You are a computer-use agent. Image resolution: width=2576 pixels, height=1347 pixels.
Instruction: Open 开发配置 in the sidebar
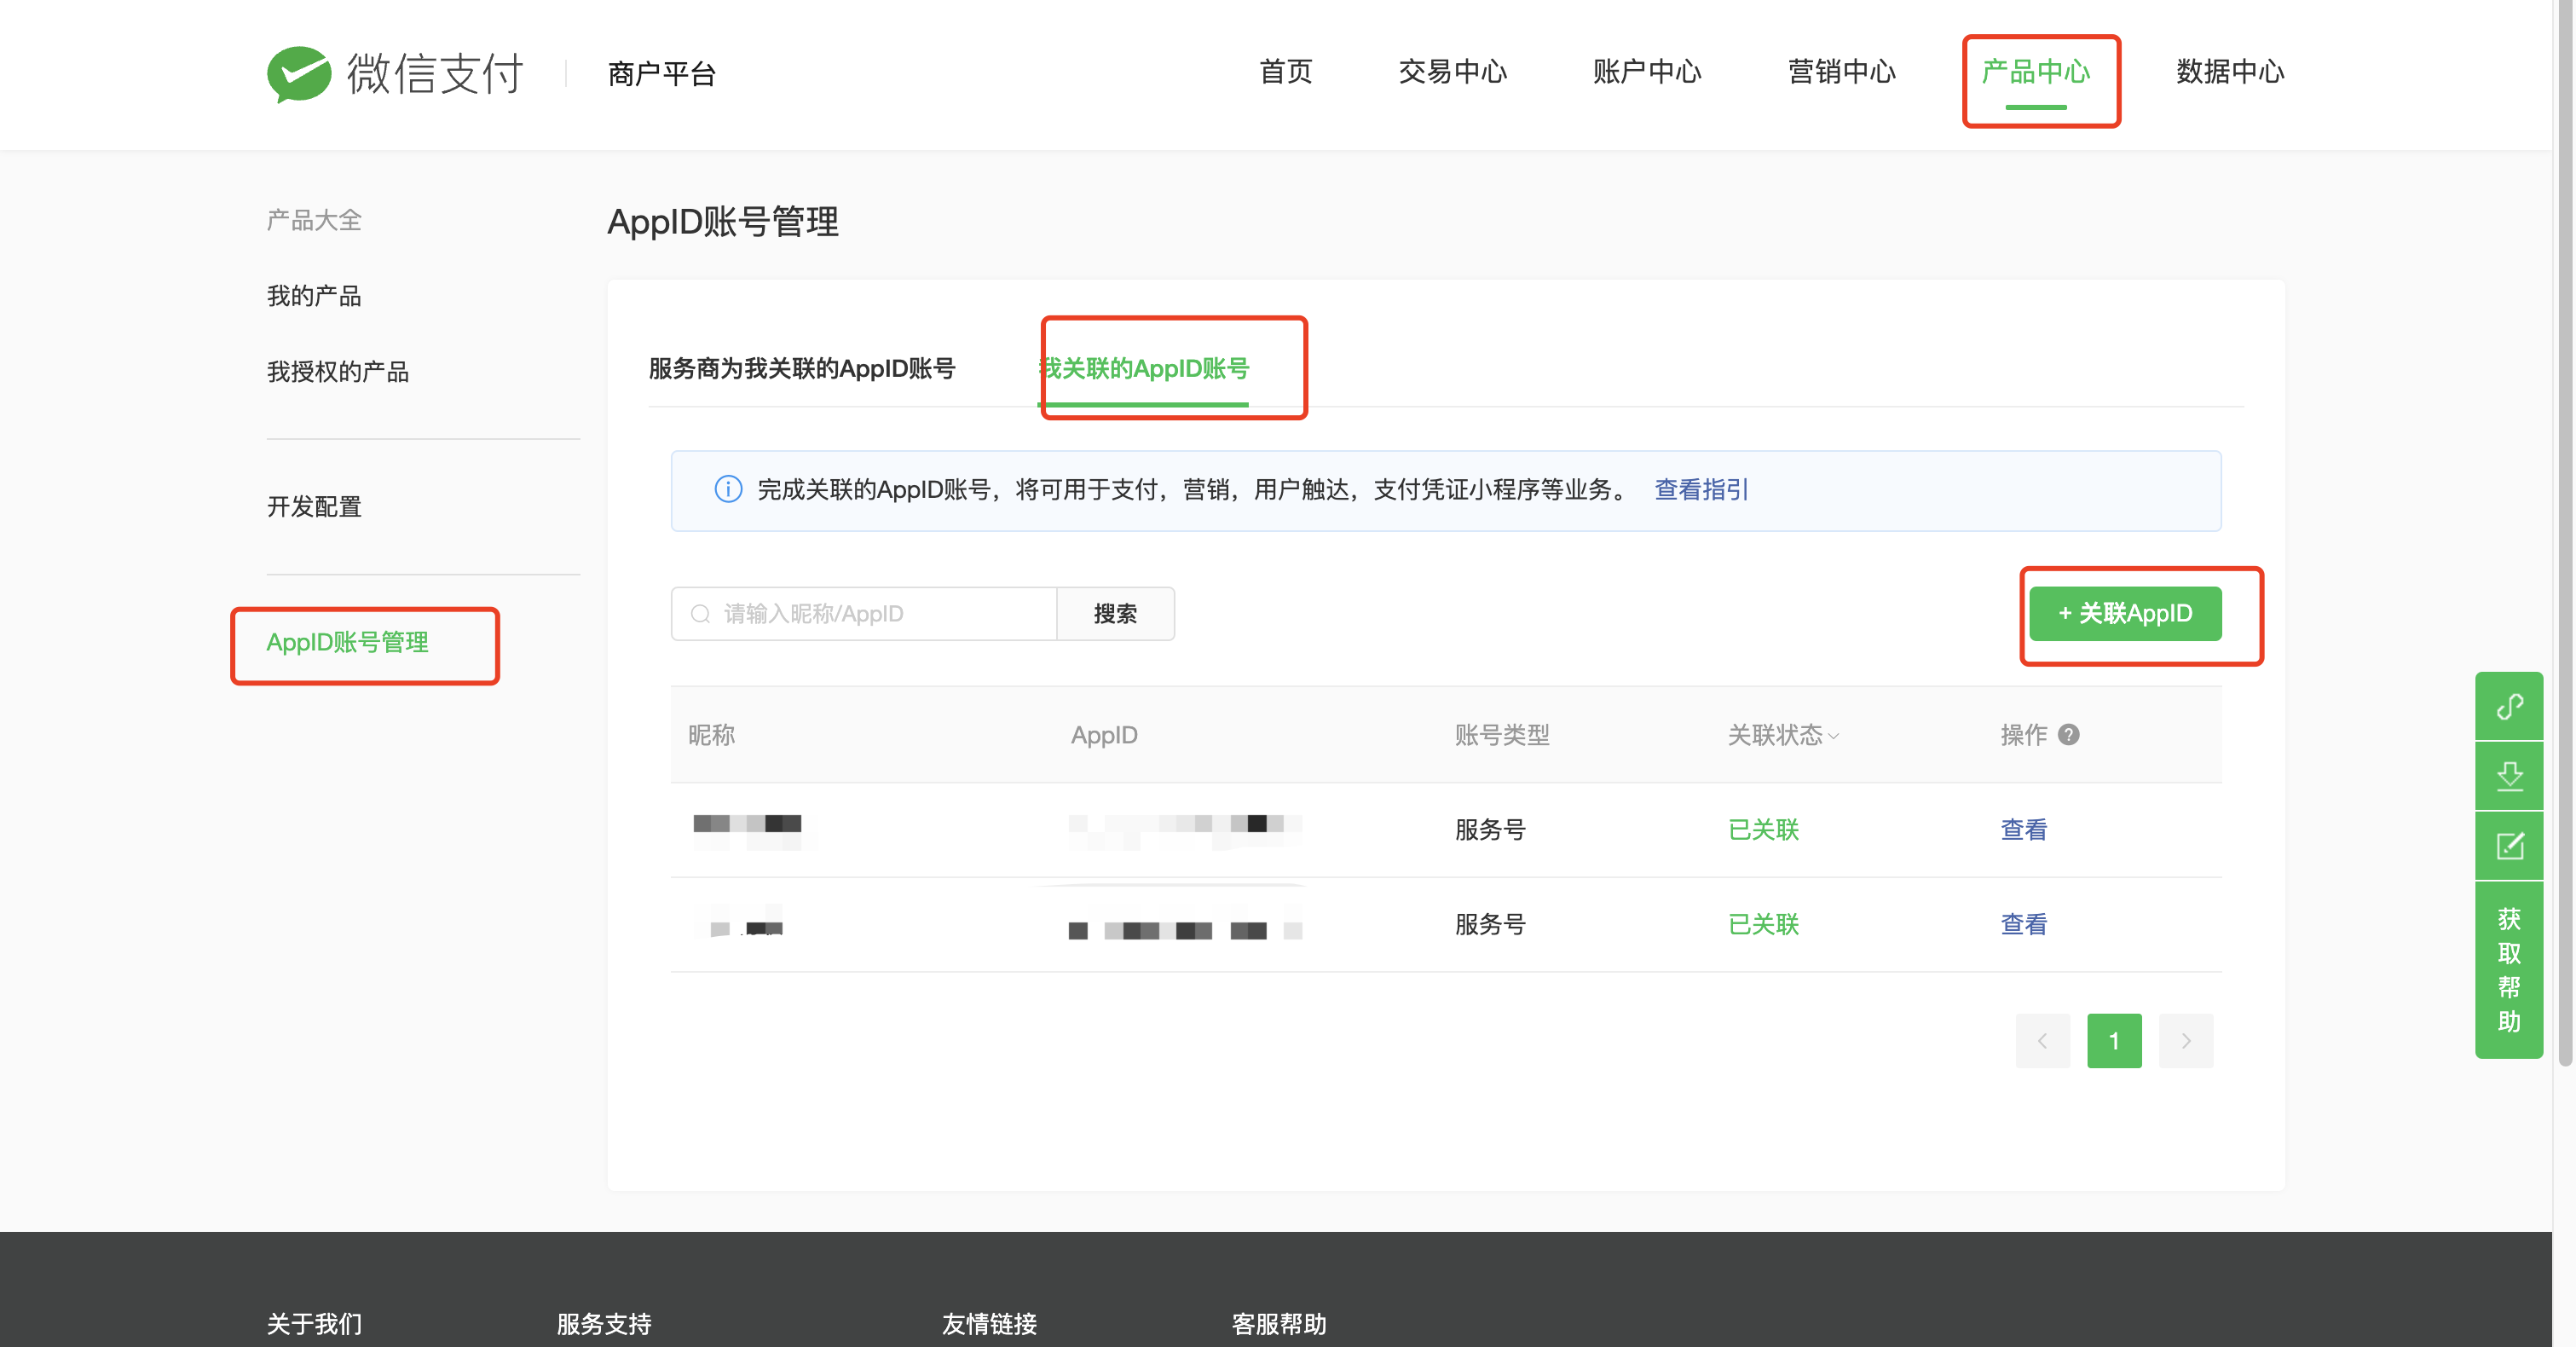coord(314,507)
